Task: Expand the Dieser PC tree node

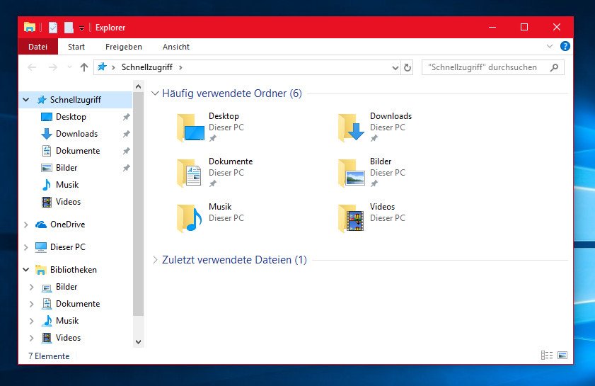Action: pyautogui.click(x=26, y=247)
